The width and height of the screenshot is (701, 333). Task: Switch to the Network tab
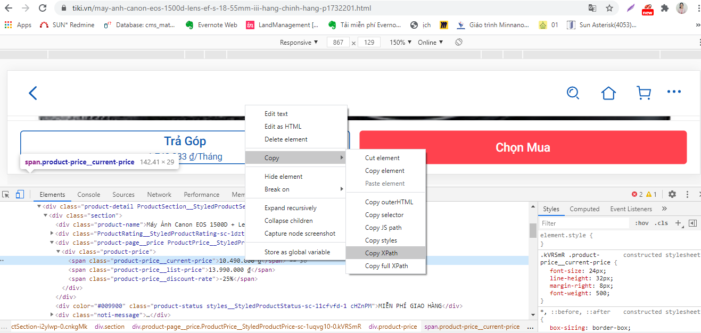coord(159,195)
